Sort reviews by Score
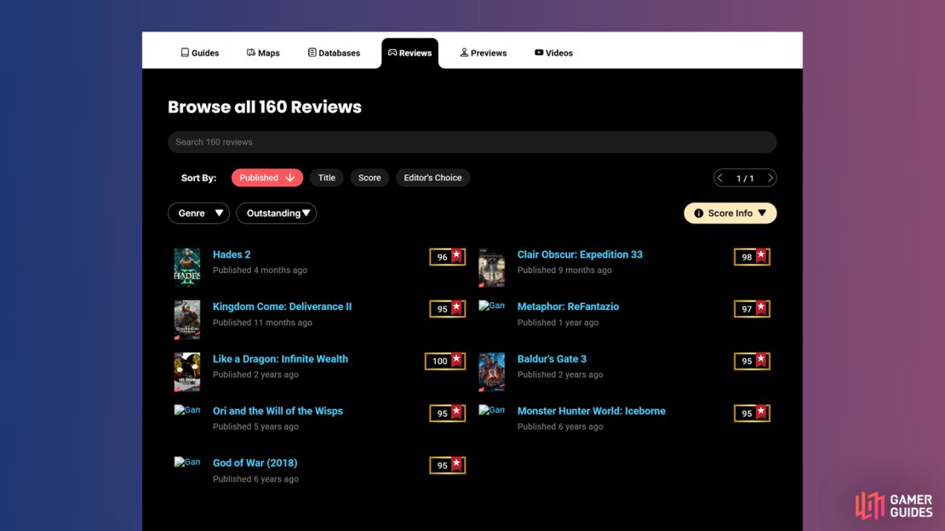Screen dimensions: 945x531 pos(369,178)
